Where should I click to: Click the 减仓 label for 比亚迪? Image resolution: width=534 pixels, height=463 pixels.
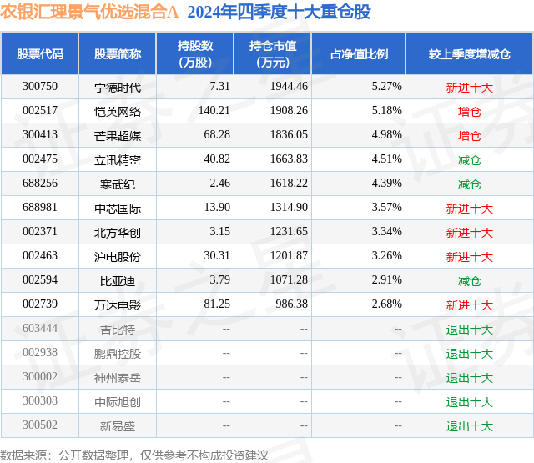(470, 281)
